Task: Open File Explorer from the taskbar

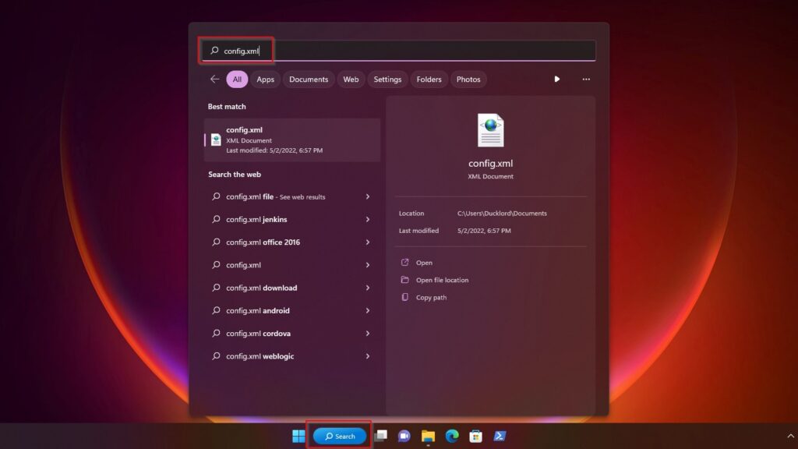Action: pos(428,436)
